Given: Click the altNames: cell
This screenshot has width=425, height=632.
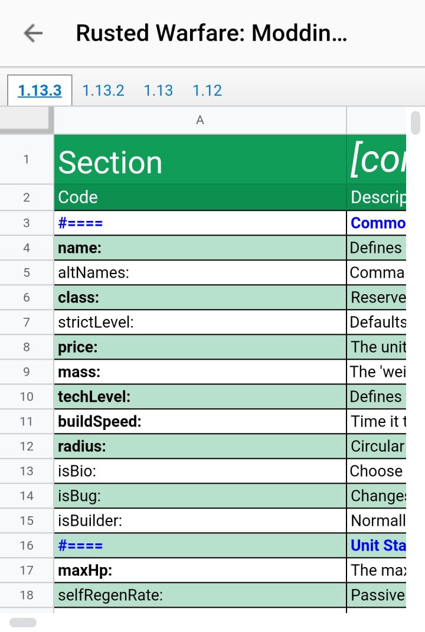Looking at the screenshot, I should [x=200, y=272].
